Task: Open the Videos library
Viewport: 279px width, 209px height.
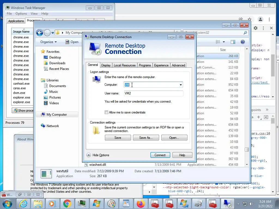Action: (54, 103)
